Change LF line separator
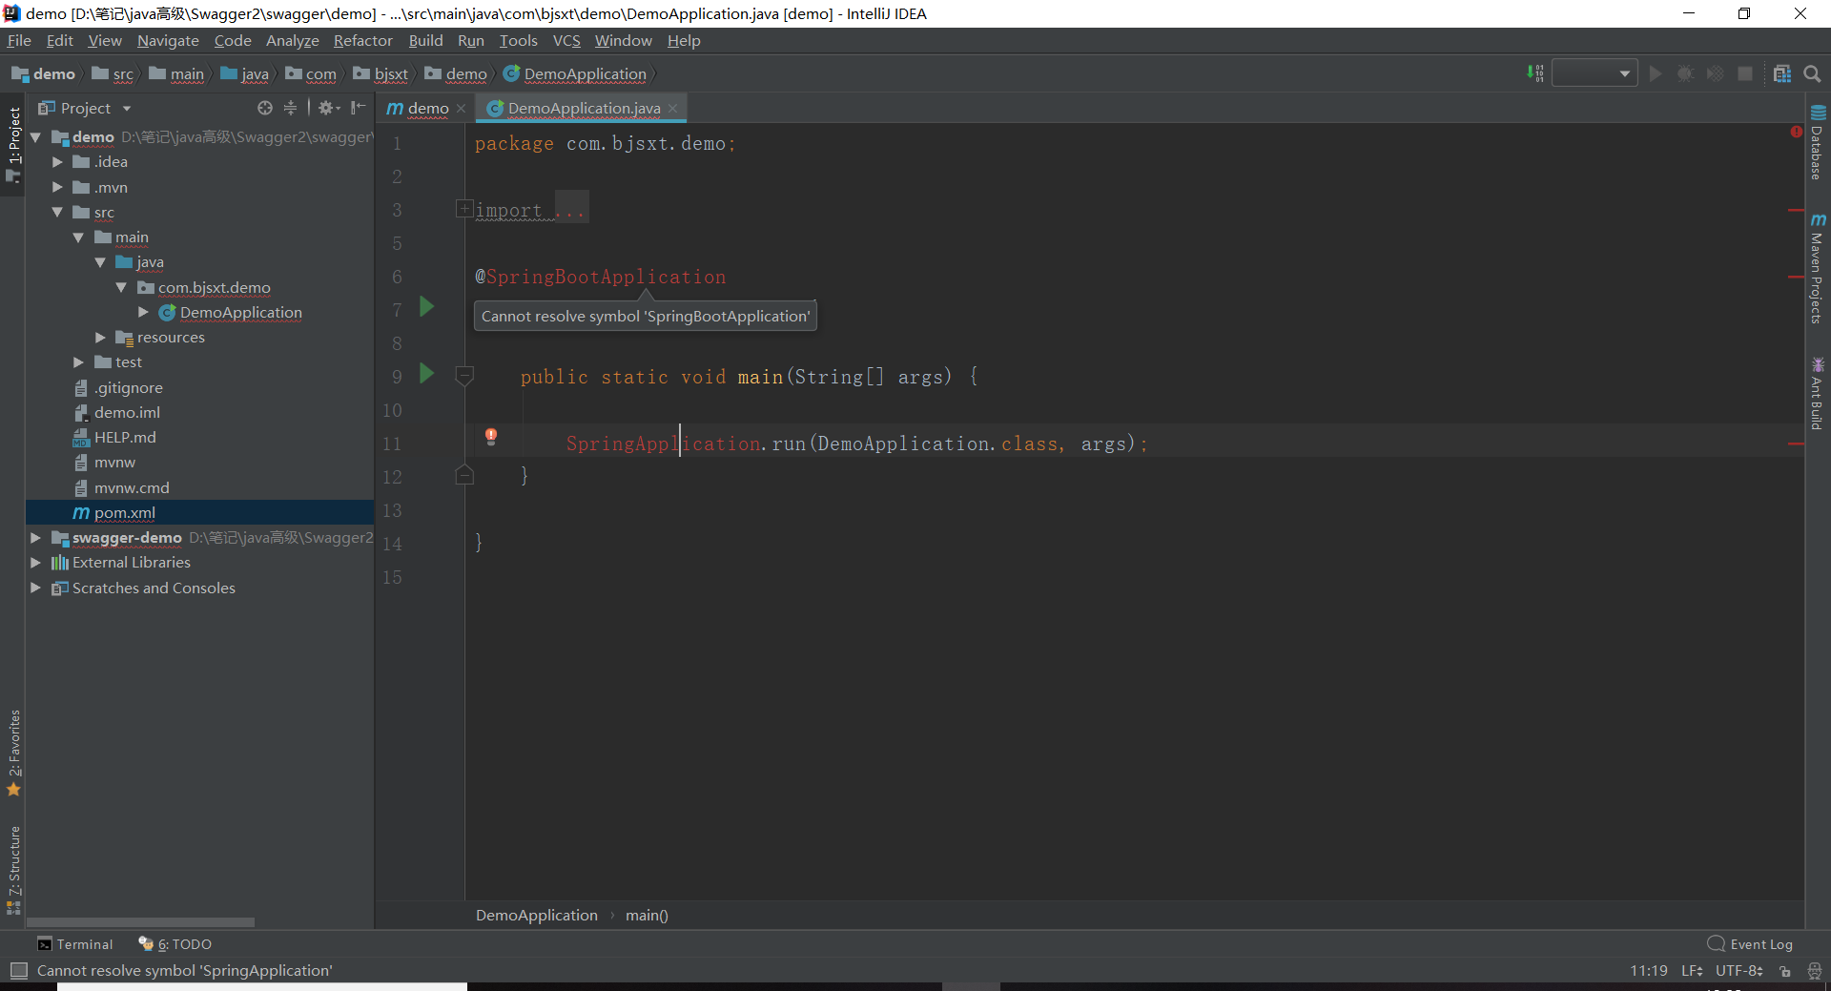Viewport: 1831px width, 991px height. pos(1692,971)
